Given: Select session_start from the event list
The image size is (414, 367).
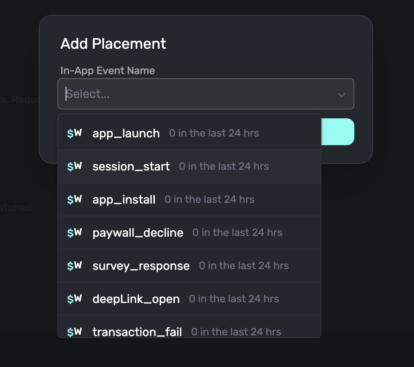Looking at the screenshot, I should coord(189,166).
